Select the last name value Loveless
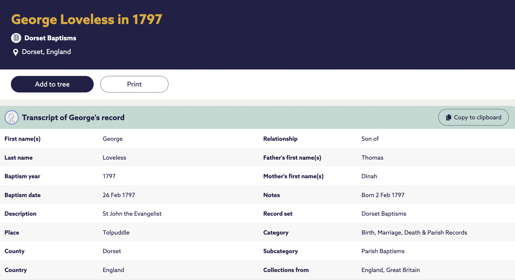515x280 pixels. coord(114,158)
